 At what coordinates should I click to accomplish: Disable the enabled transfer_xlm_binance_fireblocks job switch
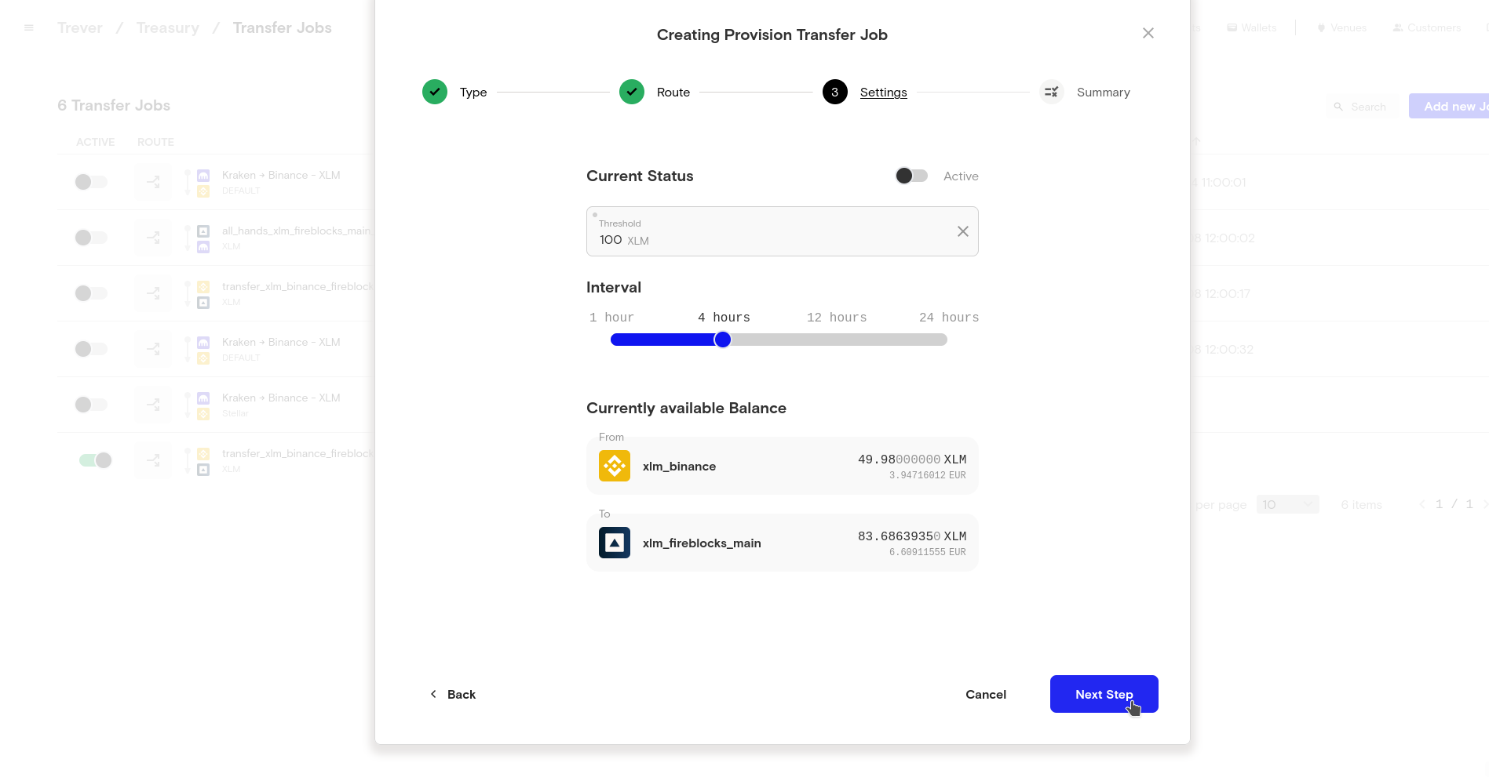(95, 460)
